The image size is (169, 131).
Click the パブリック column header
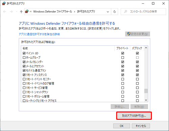click(x=137, y=48)
